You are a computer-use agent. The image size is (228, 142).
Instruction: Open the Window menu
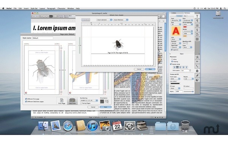[71, 8]
